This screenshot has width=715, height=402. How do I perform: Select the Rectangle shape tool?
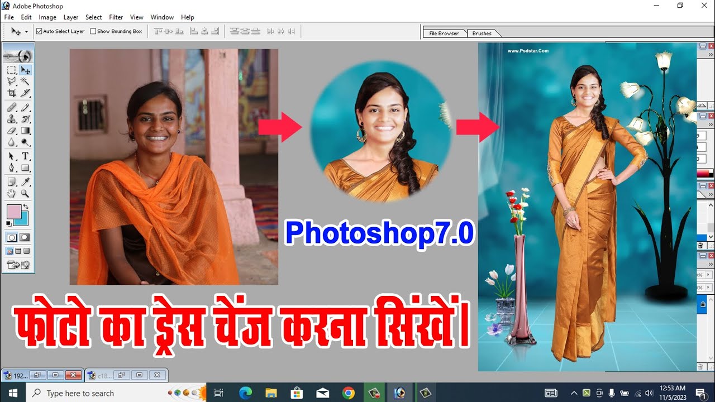25,168
